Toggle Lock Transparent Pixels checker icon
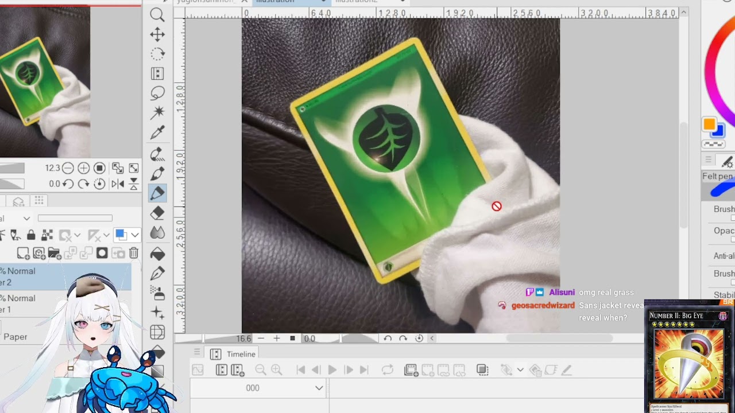 click(47, 235)
